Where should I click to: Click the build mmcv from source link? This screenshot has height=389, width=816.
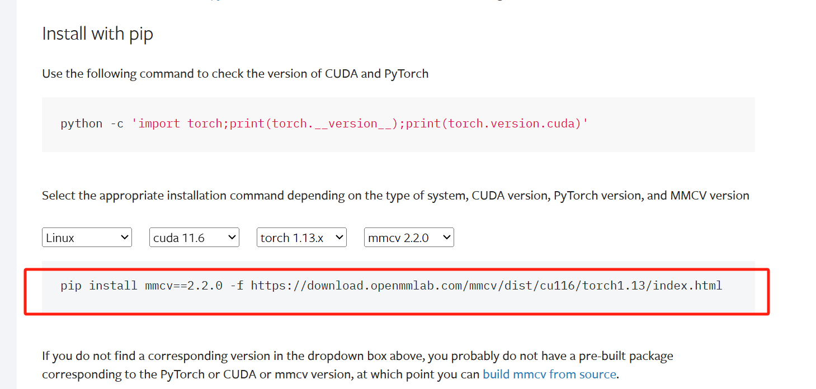coord(549,374)
